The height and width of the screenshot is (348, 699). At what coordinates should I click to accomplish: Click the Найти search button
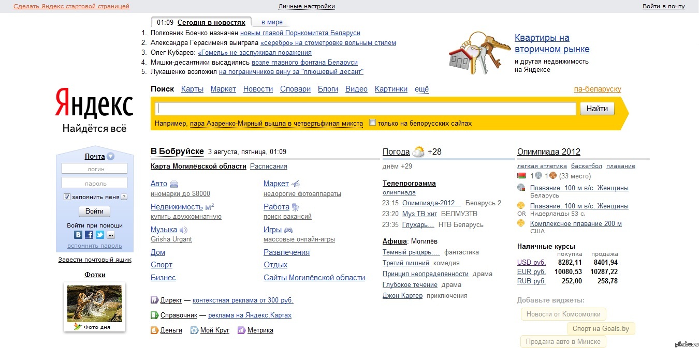pyautogui.click(x=598, y=109)
